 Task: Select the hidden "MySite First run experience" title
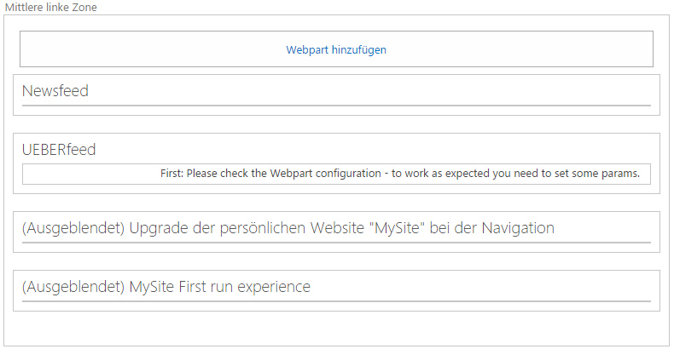tap(166, 287)
